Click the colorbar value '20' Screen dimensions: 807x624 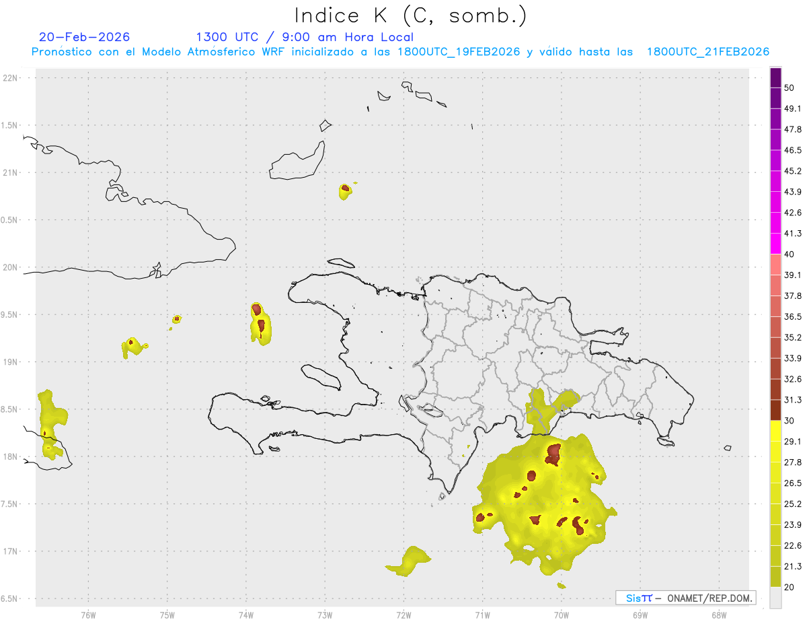coord(790,587)
